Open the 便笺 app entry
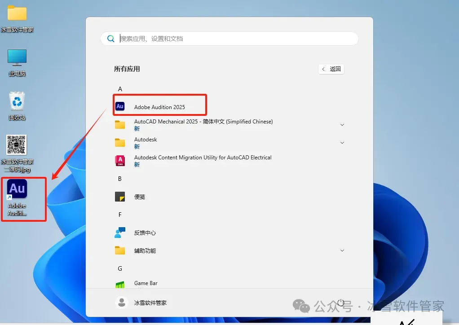Image resolution: width=459 pixels, height=325 pixels. click(140, 197)
